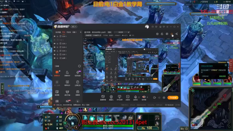Switch to the third scene tab

click(69, 32)
